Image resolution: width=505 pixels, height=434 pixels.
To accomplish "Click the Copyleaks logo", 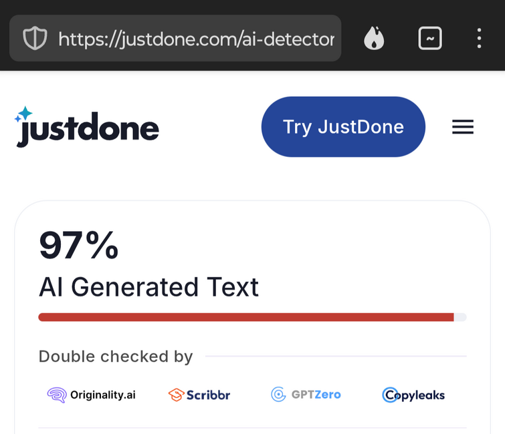I will pos(413,395).
